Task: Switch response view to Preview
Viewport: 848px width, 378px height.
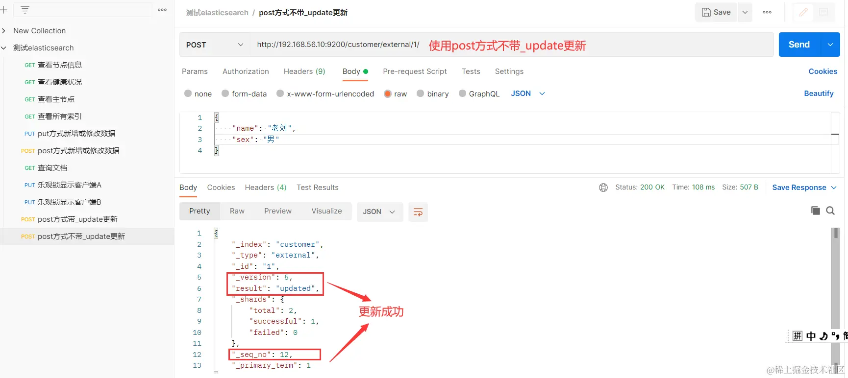Action: tap(278, 211)
